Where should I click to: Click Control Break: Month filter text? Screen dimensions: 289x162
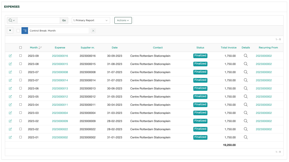[x=43, y=31]
